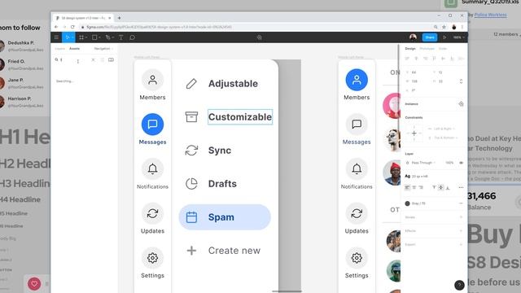
Task: Open the team library book icon
Action: coord(111,59)
